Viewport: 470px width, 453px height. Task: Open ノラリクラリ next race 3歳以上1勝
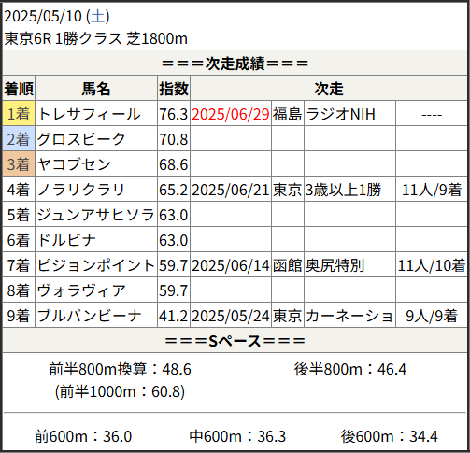click(x=343, y=190)
